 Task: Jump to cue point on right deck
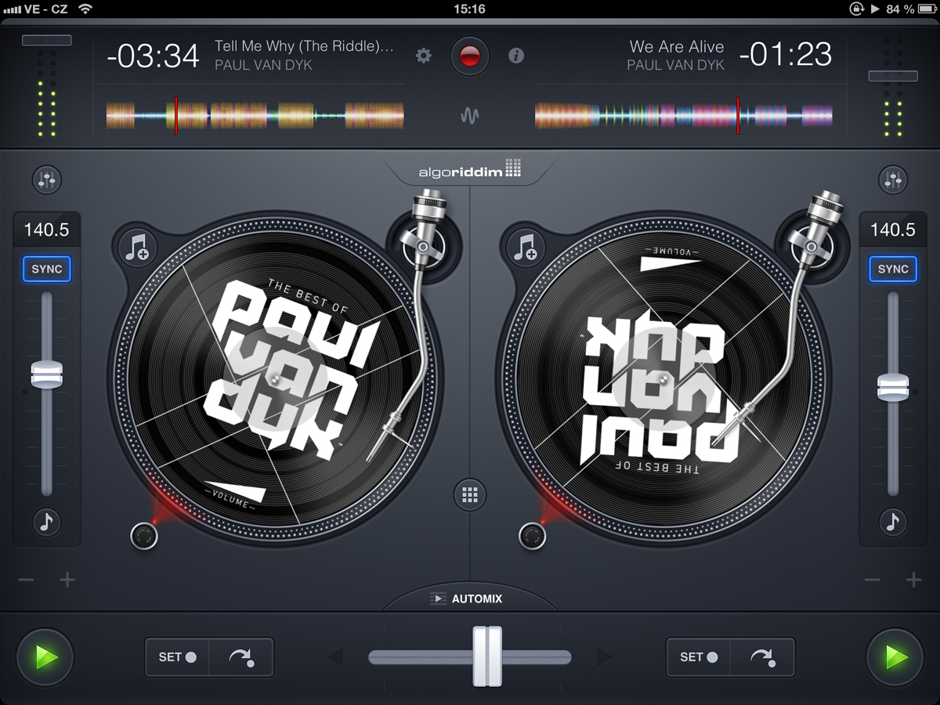coord(762,657)
